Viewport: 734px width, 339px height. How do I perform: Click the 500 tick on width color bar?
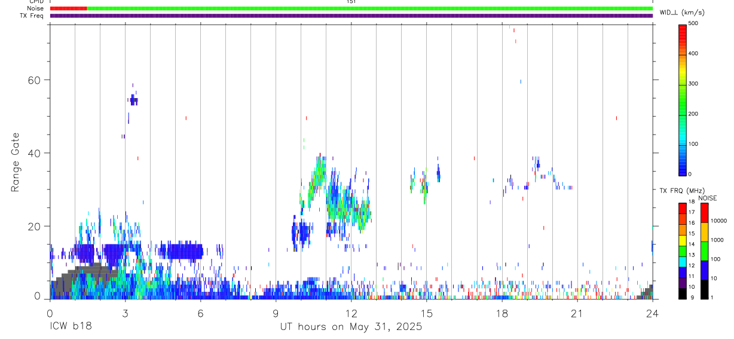pos(693,23)
